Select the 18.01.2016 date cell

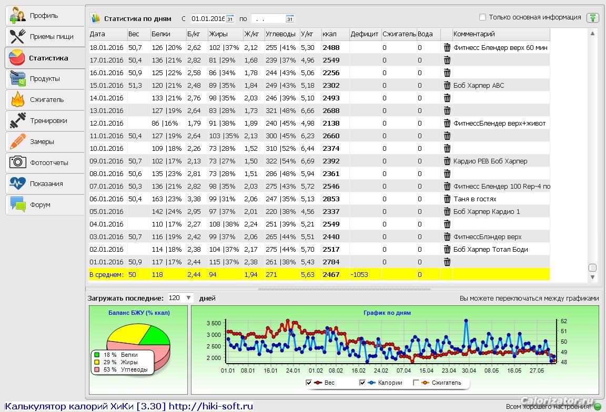[x=107, y=47]
